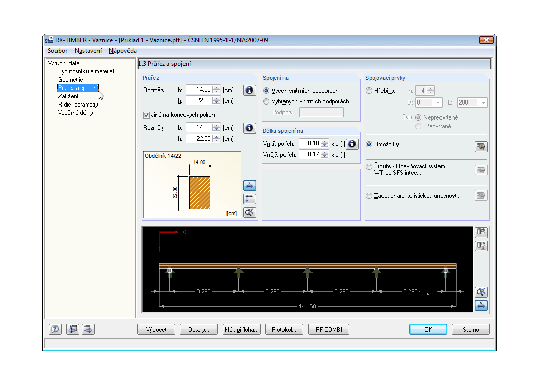539x385 pixels.
Task: Select Geometrie in navigation tree
Action: click(70, 80)
